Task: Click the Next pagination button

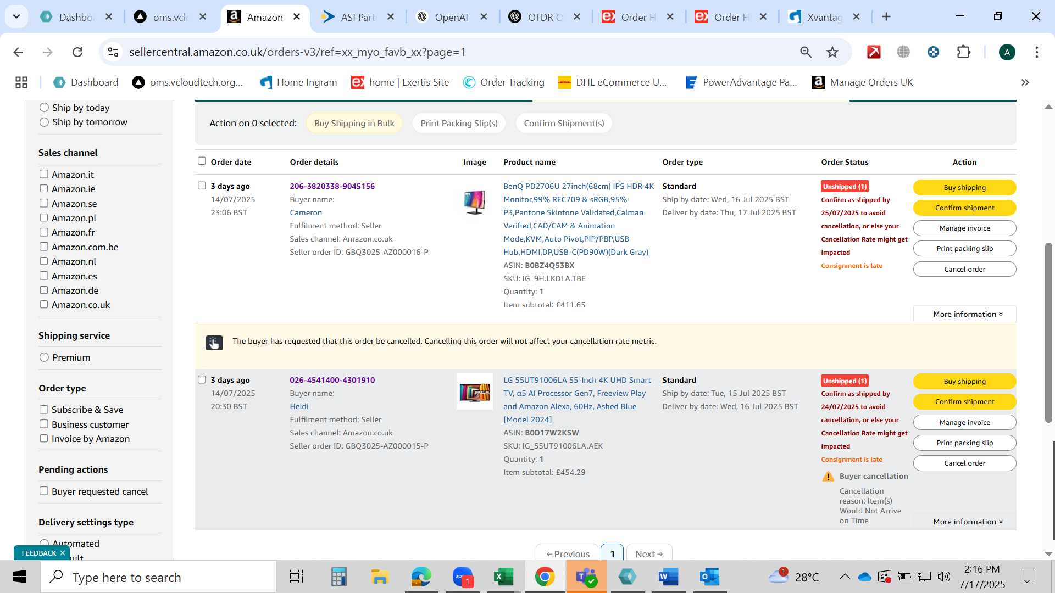Action: click(x=649, y=553)
